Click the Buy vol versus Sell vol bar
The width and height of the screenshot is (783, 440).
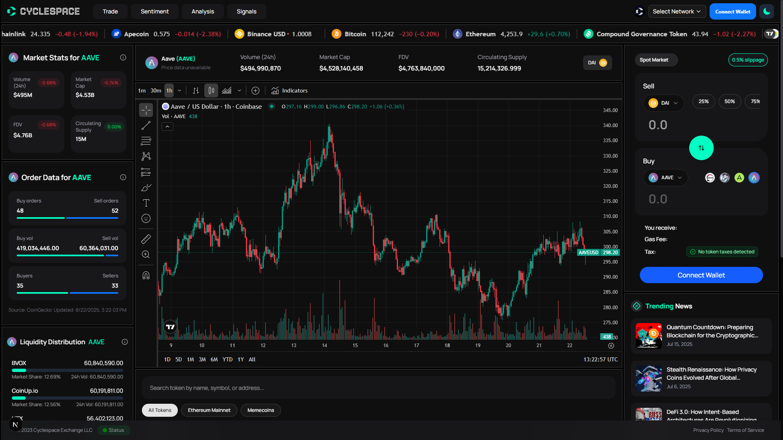tap(67, 255)
